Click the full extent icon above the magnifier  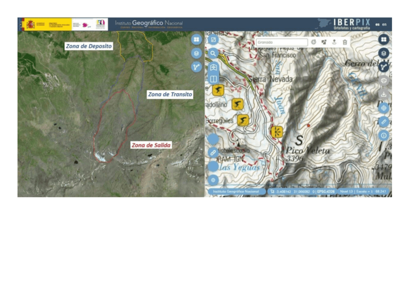click(213, 40)
